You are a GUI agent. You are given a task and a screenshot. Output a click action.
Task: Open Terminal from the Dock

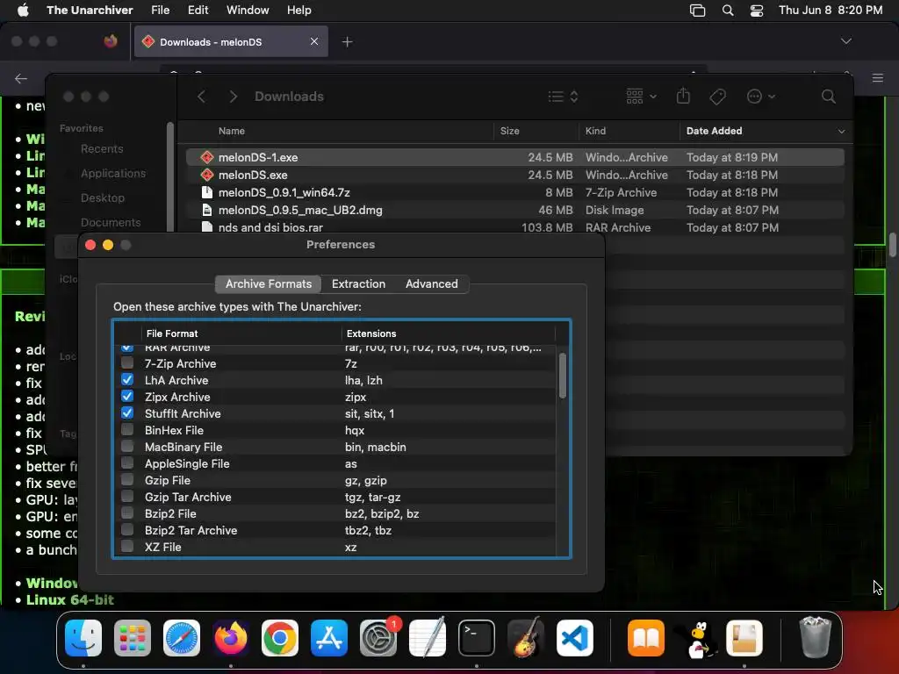click(x=477, y=638)
